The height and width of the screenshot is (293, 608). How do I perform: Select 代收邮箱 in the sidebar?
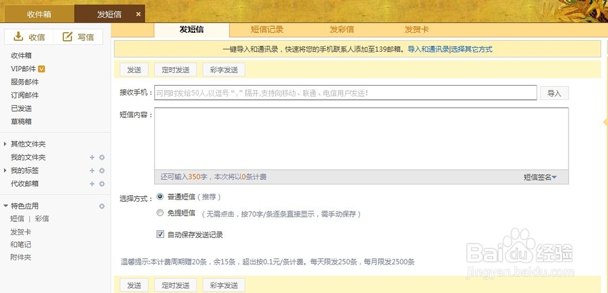25,184
